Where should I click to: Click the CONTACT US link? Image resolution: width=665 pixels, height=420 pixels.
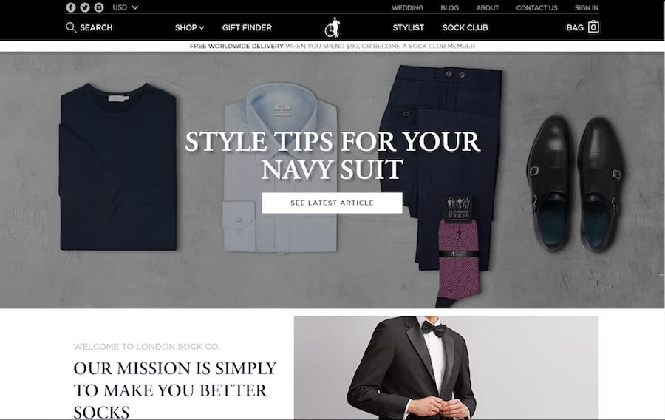pyautogui.click(x=536, y=7)
